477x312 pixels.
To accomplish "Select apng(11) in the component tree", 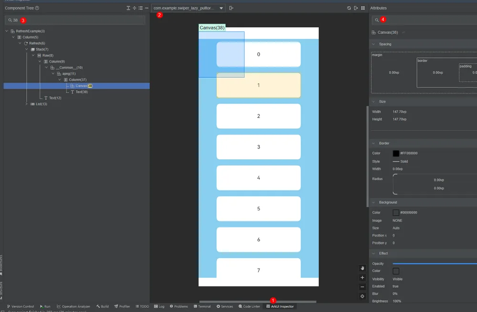I will 69,73.
